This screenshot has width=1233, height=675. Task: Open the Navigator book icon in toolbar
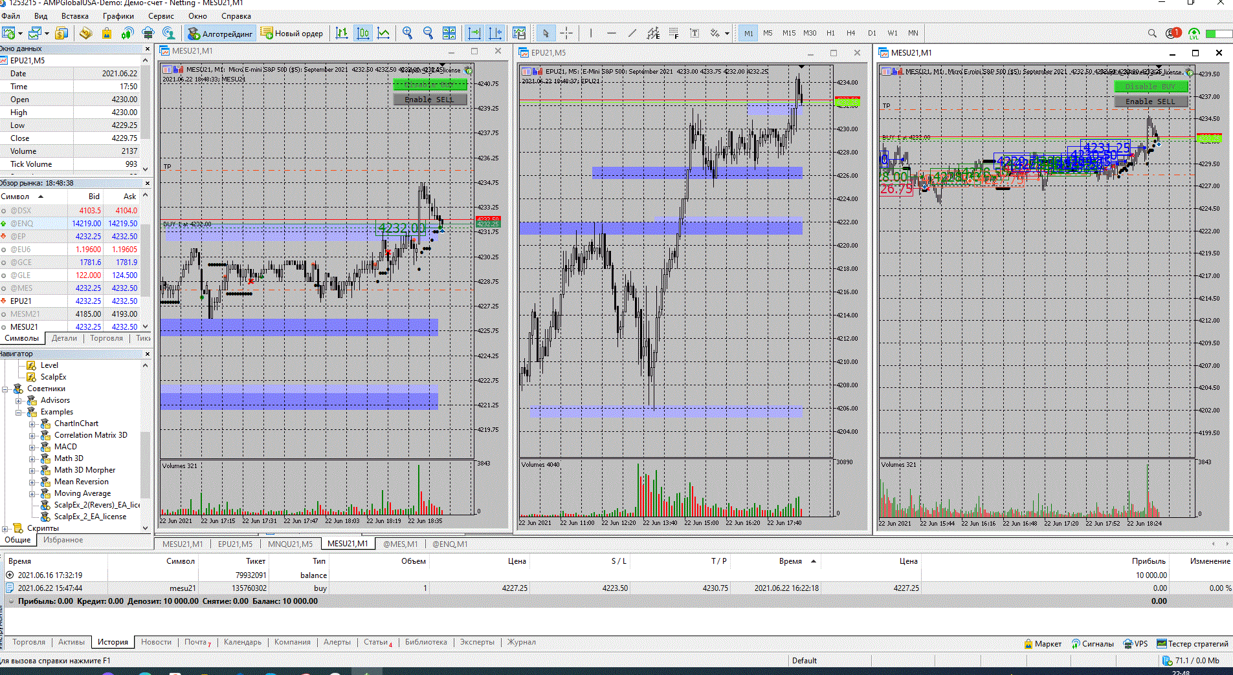click(x=85, y=33)
